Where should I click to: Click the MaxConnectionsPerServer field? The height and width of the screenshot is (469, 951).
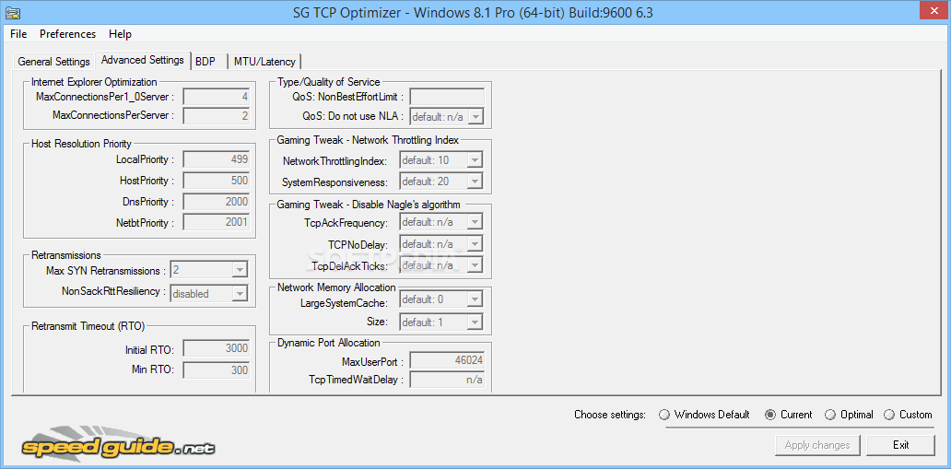216,115
